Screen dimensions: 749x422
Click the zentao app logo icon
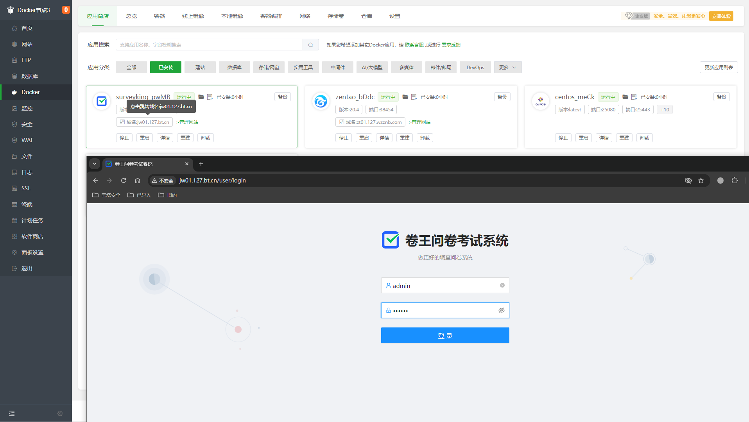321,101
